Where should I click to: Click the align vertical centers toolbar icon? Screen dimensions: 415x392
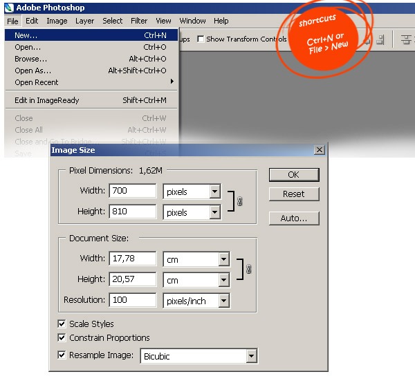tap(406, 39)
